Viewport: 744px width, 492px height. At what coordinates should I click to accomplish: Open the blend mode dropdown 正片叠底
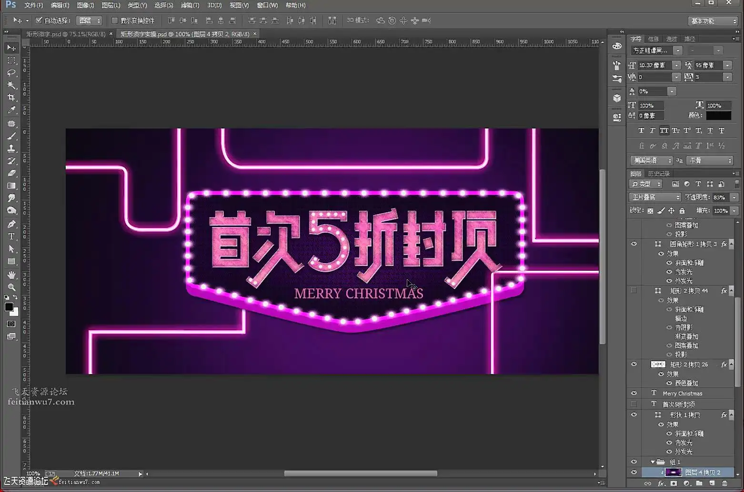point(655,197)
